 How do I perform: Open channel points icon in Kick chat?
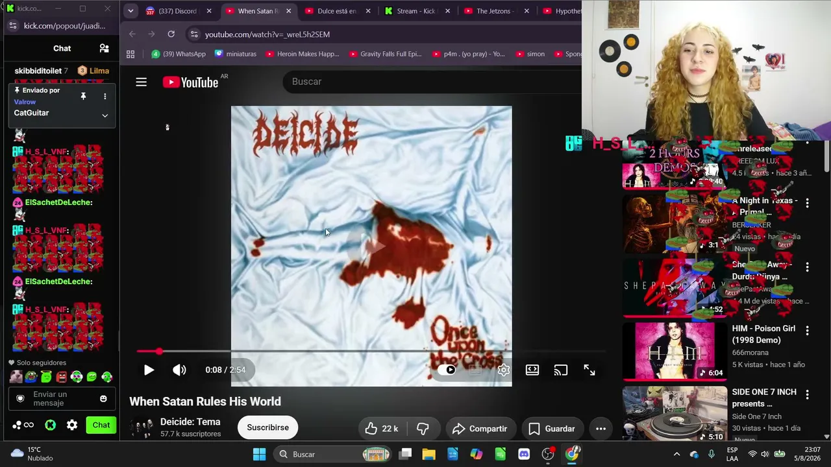(x=23, y=425)
